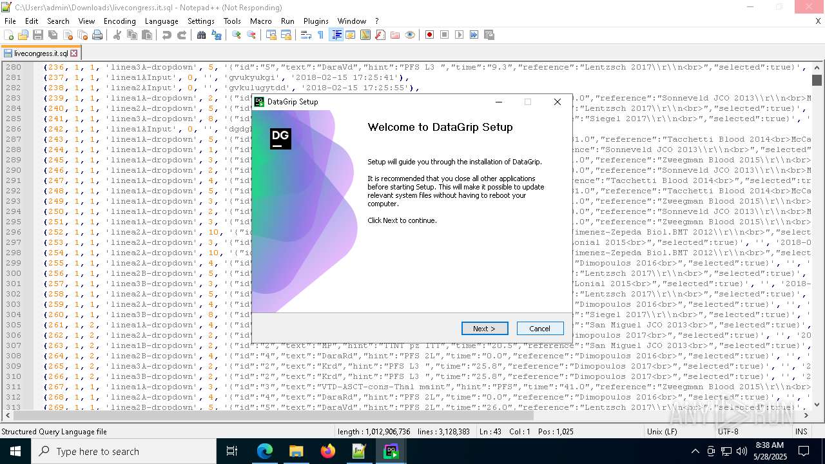Open the Replace dialog from toolbar

(x=217, y=35)
